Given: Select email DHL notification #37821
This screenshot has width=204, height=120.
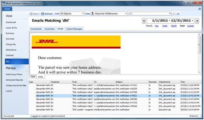Looking at the screenshot, I should (x=119, y=96).
